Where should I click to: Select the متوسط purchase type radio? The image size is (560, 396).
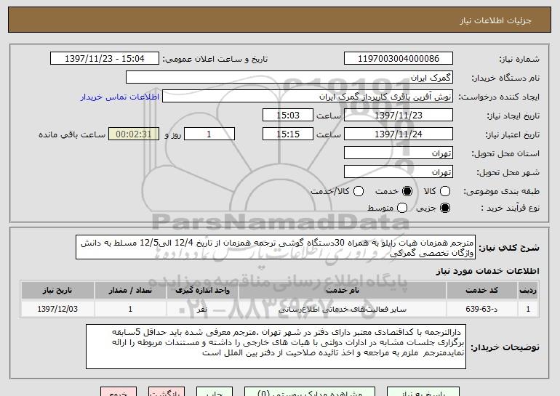[401, 208]
